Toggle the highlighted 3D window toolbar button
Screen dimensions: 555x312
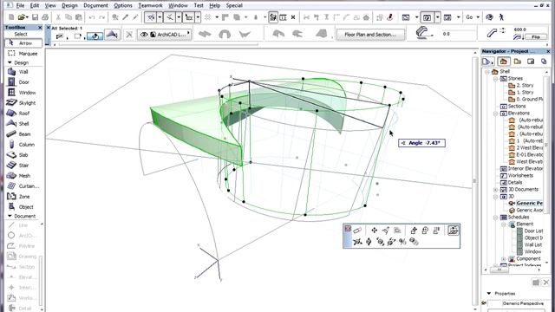click(427, 17)
